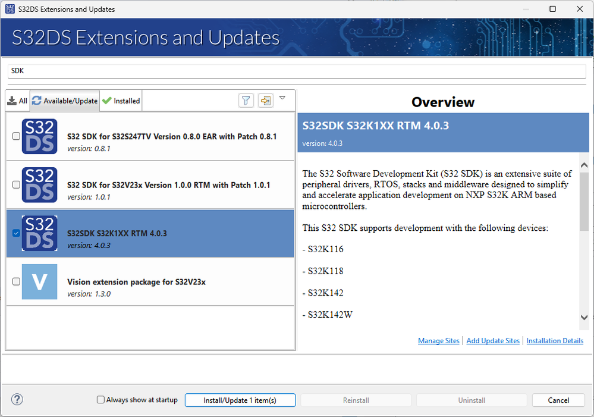The width and height of the screenshot is (594, 417).
Task: Open the Add Update Sites link
Action: pos(493,340)
